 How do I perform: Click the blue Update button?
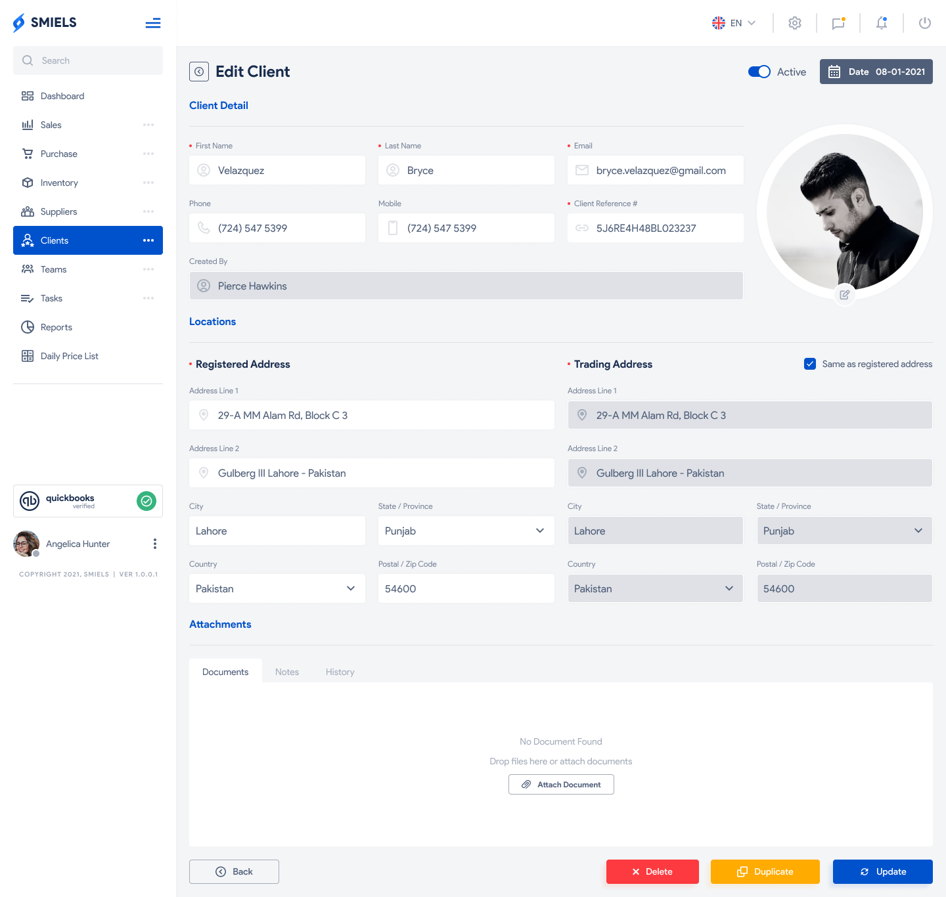883,871
